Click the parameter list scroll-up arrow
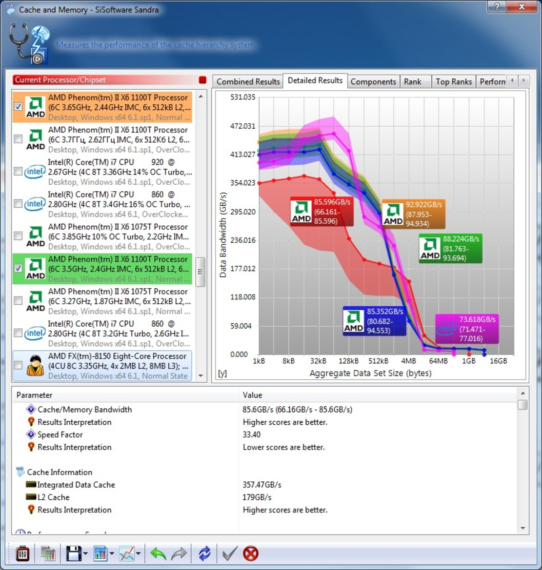Image resolution: width=542 pixels, height=570 pixels. [x=522, y=393]
